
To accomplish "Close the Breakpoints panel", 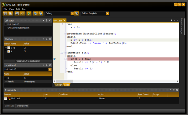I will (177, 90).
